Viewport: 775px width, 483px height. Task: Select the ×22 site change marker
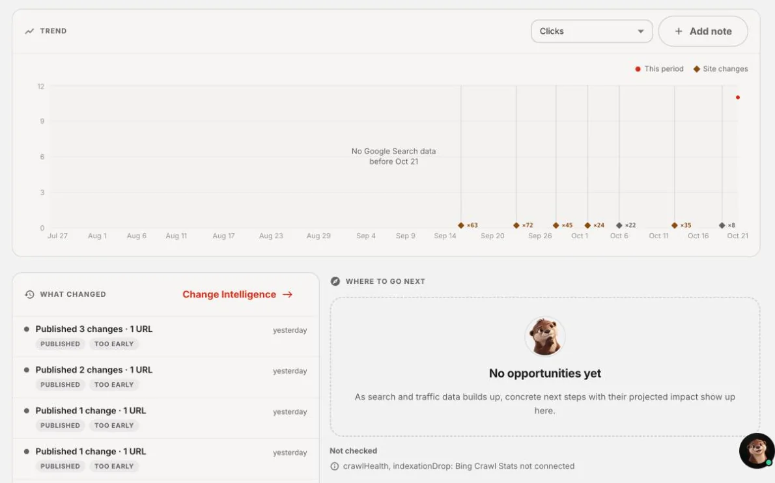[619, 225]
